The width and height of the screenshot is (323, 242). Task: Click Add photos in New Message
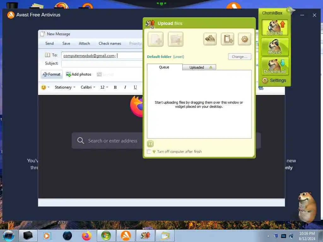[x=79, y=74]
